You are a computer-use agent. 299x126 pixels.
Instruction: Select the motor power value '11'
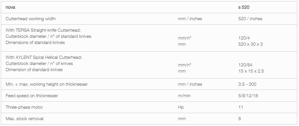coord(241,108)
